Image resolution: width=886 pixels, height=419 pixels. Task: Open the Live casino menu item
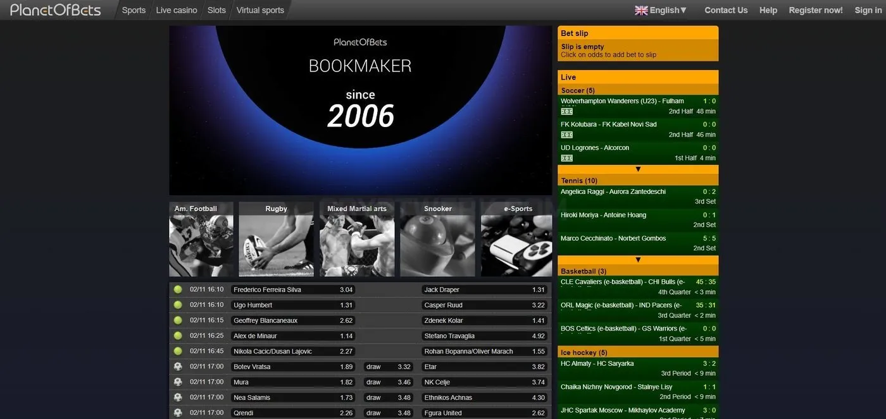click(177, 10)
